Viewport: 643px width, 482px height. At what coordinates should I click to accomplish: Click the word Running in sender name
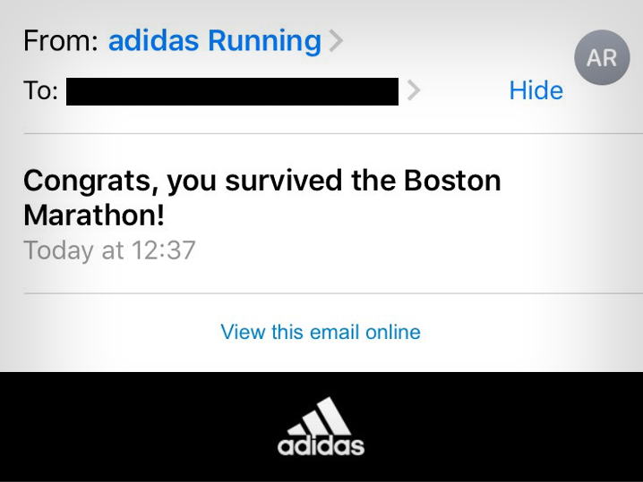[x=265, y=41]
